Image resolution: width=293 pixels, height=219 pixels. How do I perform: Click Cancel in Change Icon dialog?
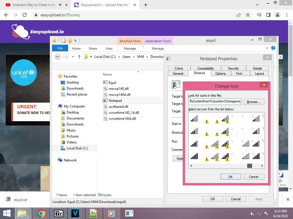click(x=254, y=177)
